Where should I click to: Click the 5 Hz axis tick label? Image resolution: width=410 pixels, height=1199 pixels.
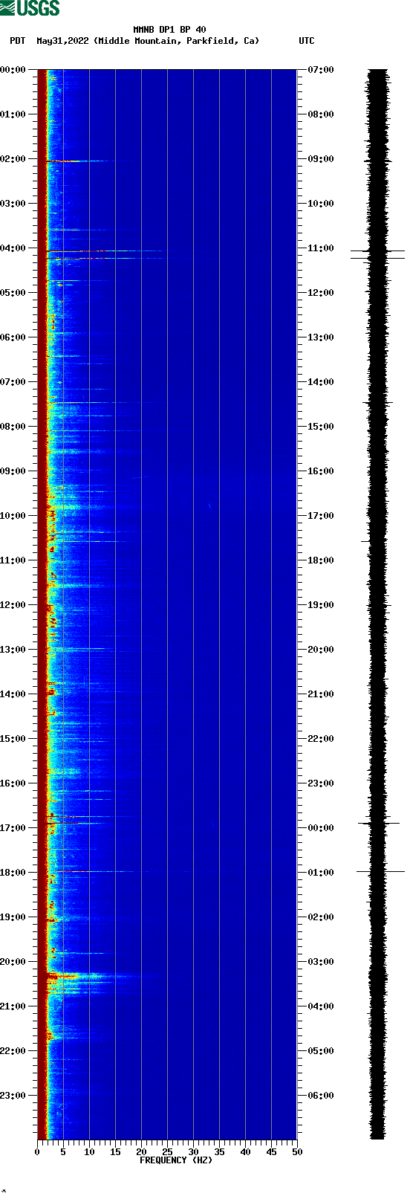(63, 1152)
